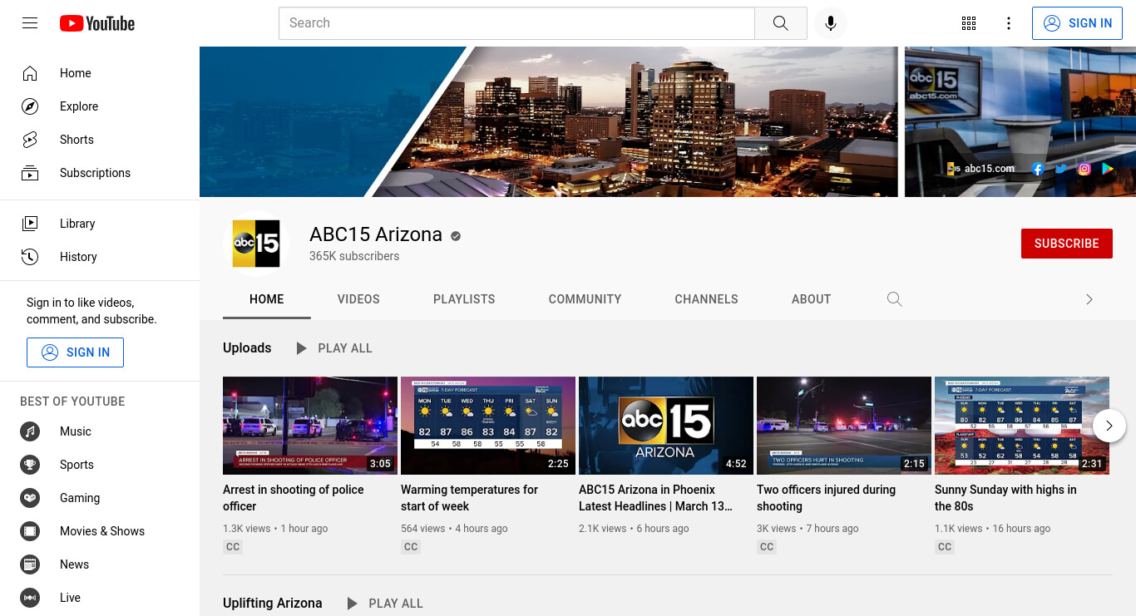Search within the channel magnifier icon
The image size is (1136, 616).
pos(895,299)
